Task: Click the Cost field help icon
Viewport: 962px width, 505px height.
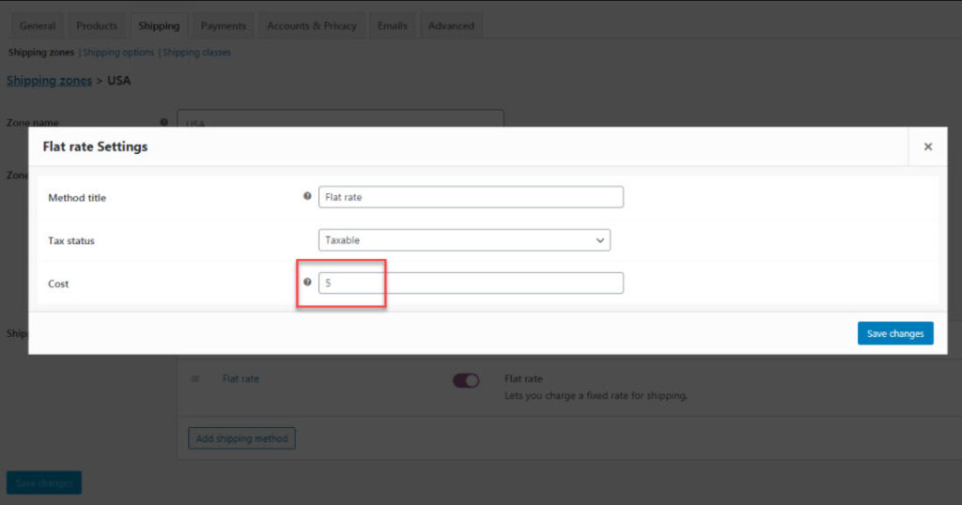Action: pos(307,283)
